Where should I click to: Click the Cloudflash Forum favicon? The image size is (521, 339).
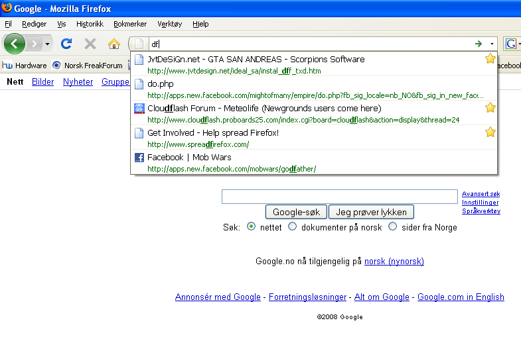pyautogui.click(x=139, y=109)
